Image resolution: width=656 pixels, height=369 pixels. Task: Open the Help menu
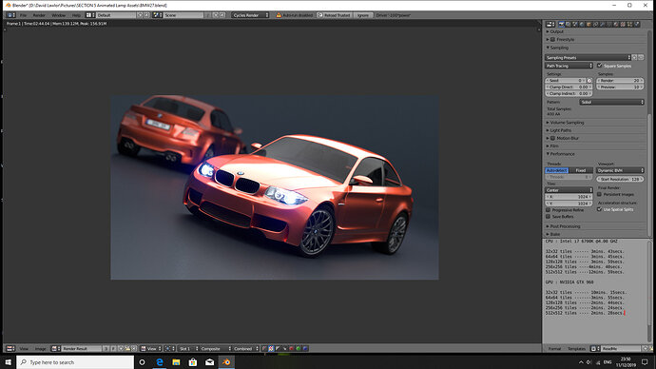(76, 15)
